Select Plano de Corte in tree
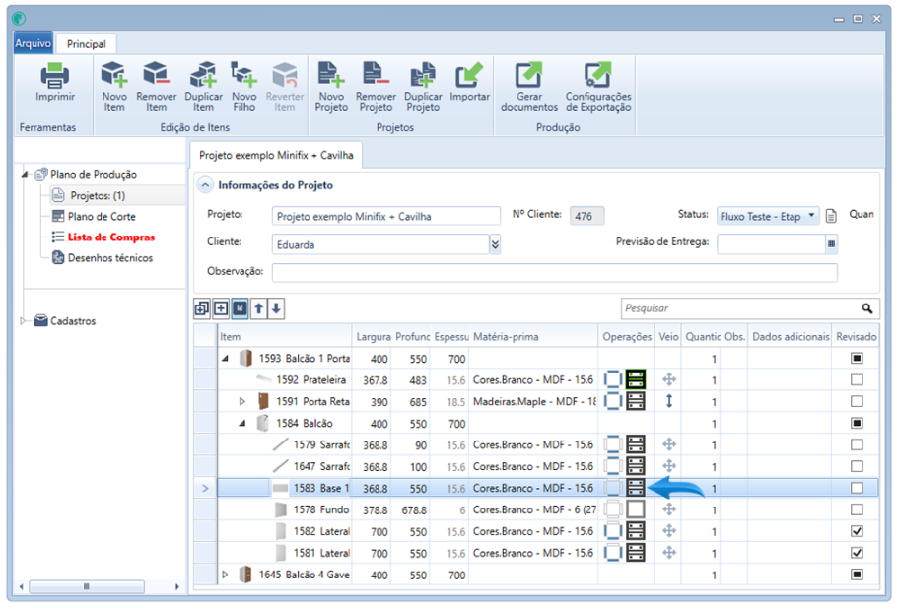 pos(101,217)
